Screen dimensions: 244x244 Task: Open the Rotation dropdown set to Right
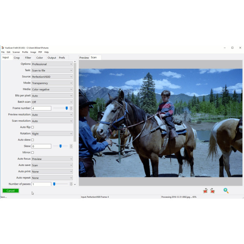point(52,134)
